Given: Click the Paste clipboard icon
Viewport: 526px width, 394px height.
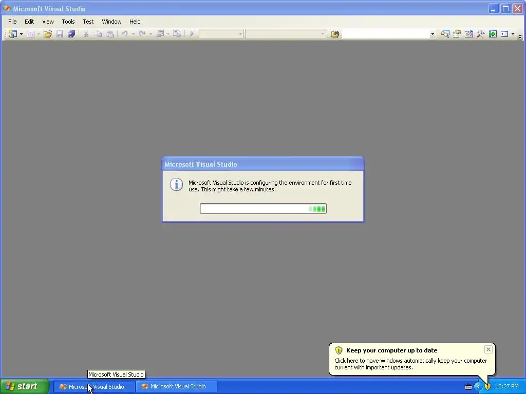Looking at the screenshot, I should 110,34.
